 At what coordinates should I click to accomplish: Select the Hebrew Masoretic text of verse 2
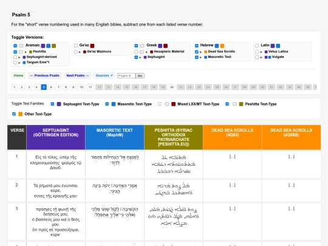(x=115, y=188)
